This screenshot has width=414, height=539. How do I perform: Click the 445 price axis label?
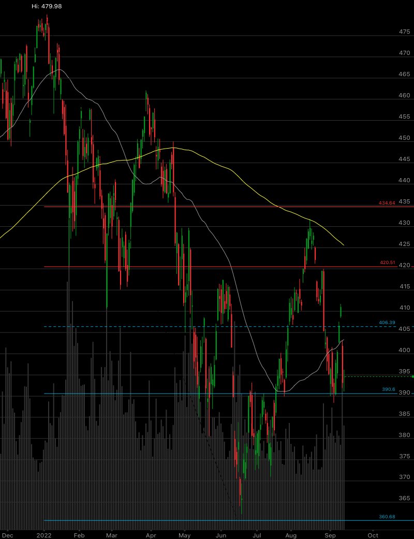(404, 159)
